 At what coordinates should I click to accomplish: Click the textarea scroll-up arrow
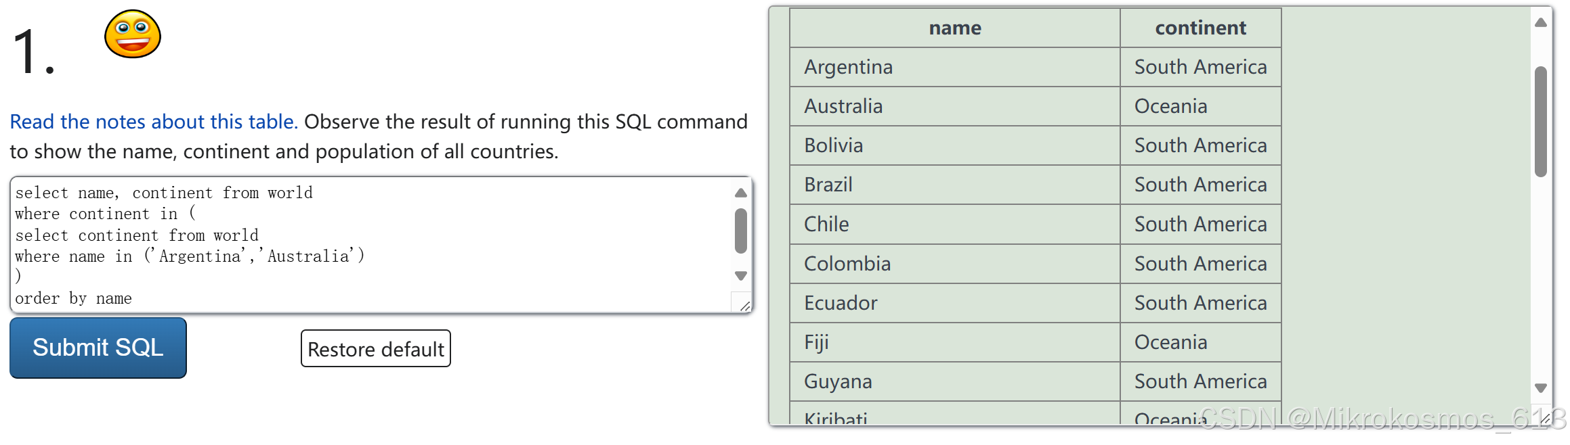[740, 193]
